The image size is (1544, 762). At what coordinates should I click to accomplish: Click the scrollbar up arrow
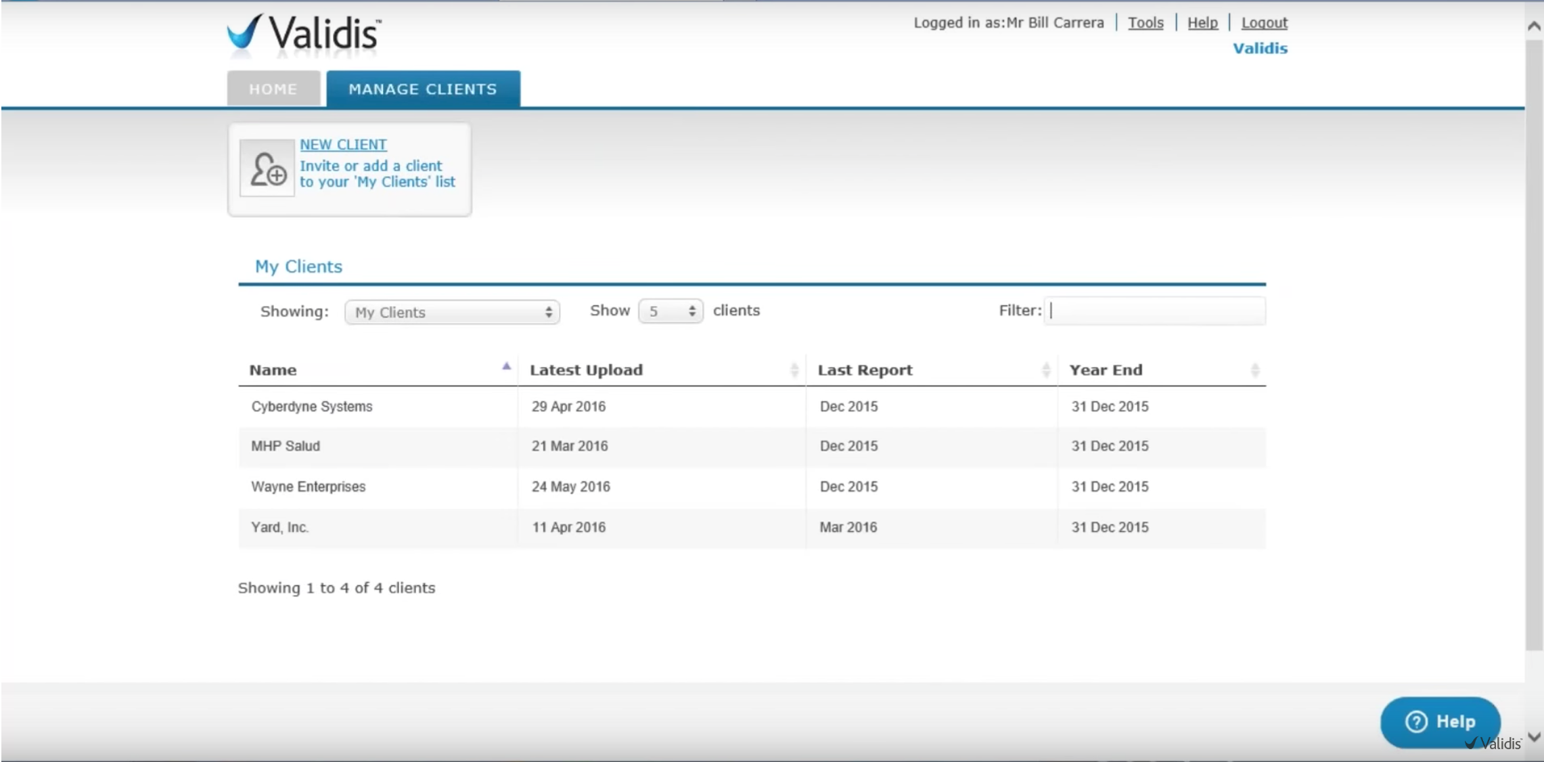click(x=1533, y=25)
